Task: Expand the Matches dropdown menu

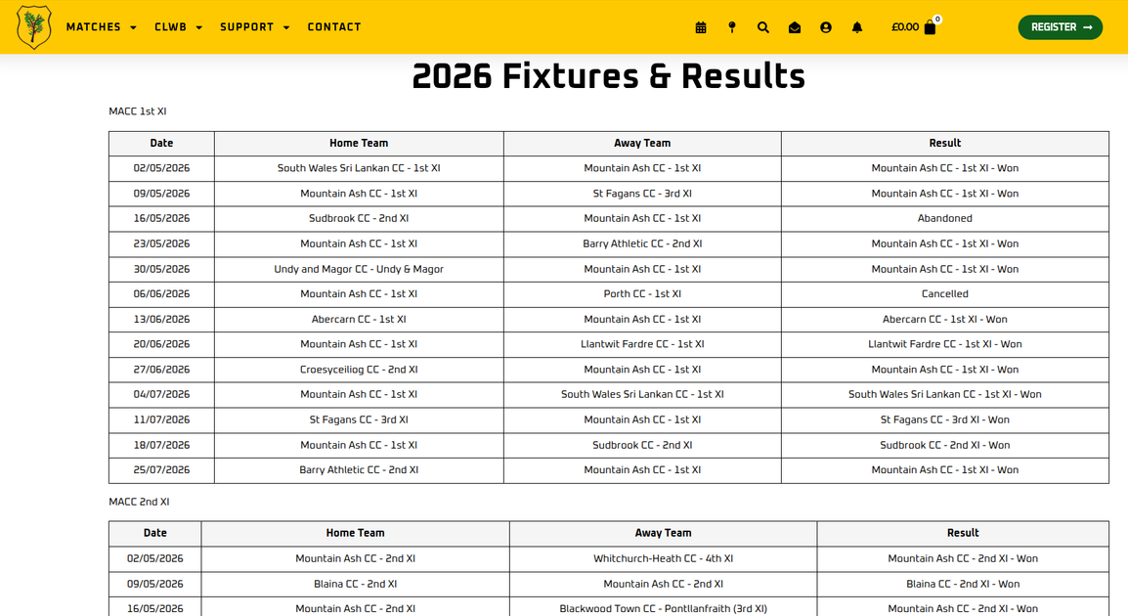Action: 102,27
